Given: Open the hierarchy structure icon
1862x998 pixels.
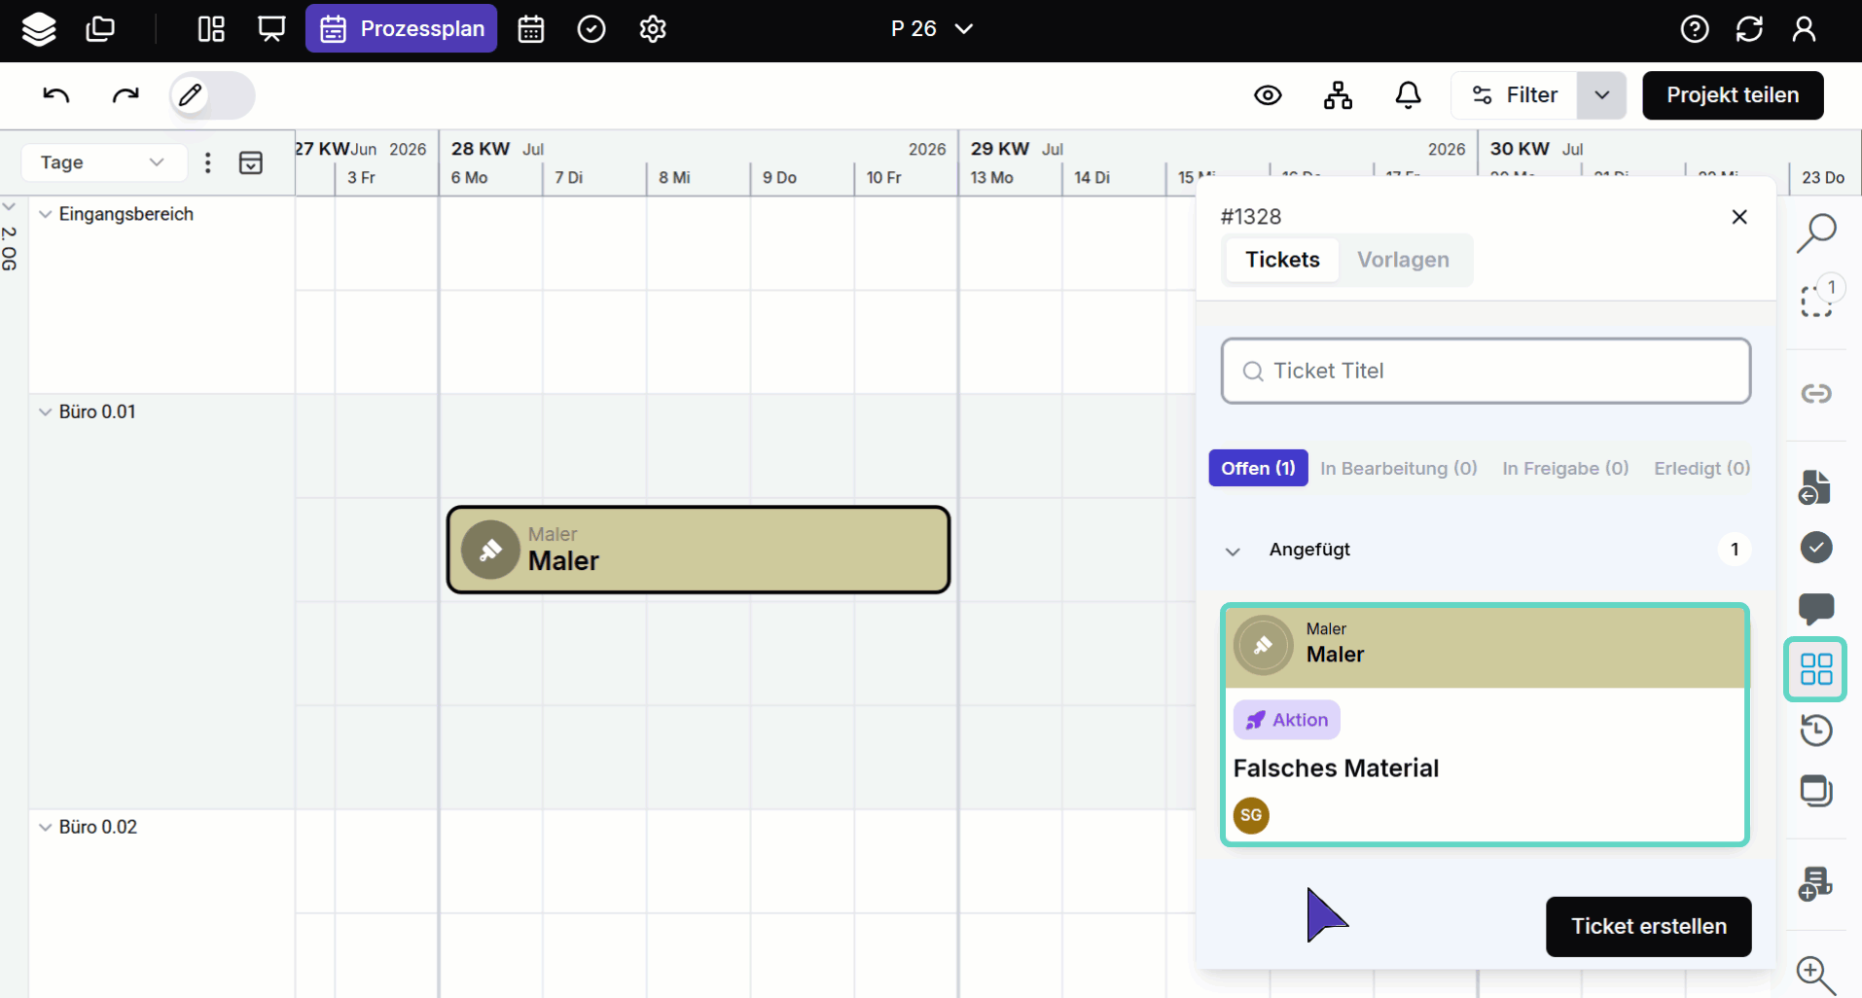Looking at the screenshot, I should [x=1338, y=95].
